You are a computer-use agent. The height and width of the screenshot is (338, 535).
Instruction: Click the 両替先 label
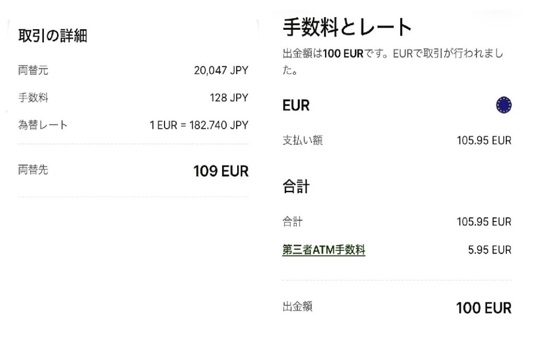click(33, 169)
